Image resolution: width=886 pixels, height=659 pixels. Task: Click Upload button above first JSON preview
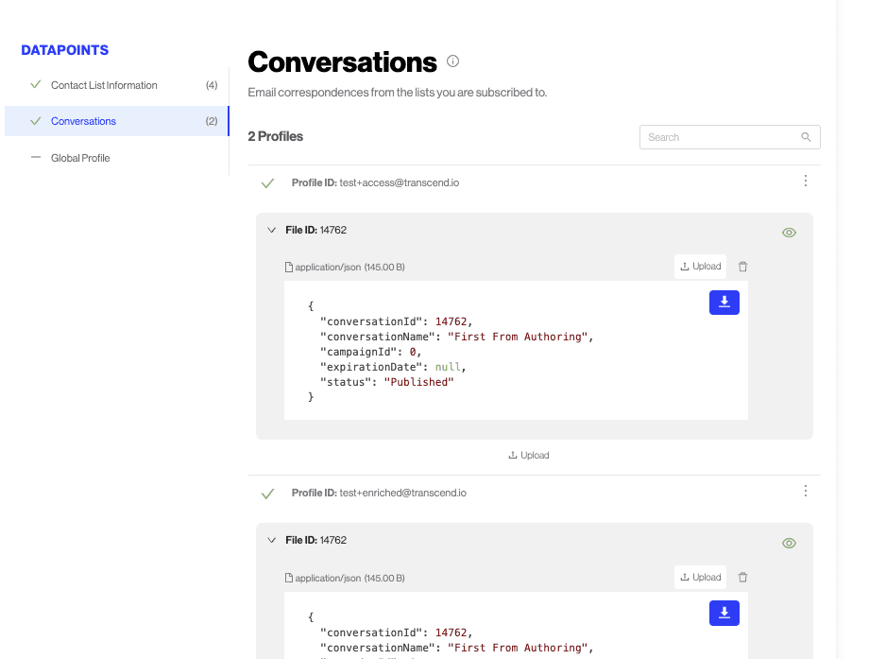(700, 267)
